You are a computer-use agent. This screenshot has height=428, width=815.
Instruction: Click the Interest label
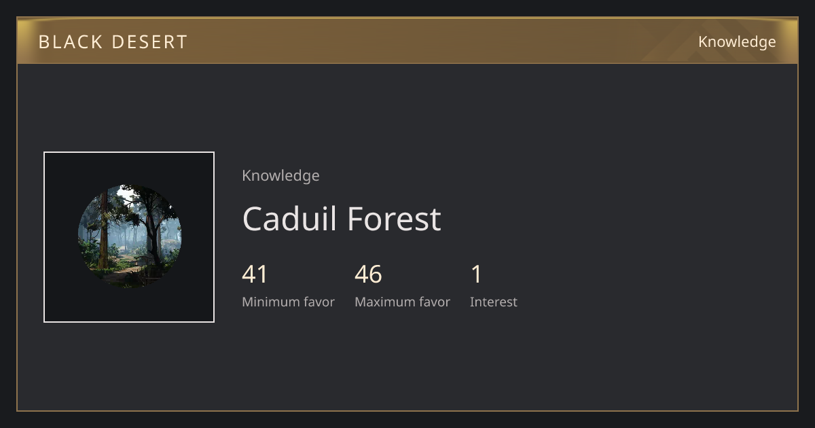494,302
